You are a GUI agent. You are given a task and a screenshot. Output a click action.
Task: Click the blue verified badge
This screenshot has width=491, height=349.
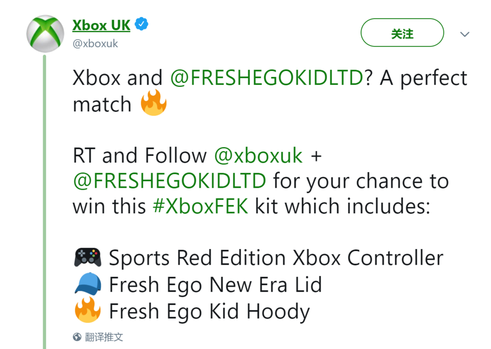(x=142, y=25)
